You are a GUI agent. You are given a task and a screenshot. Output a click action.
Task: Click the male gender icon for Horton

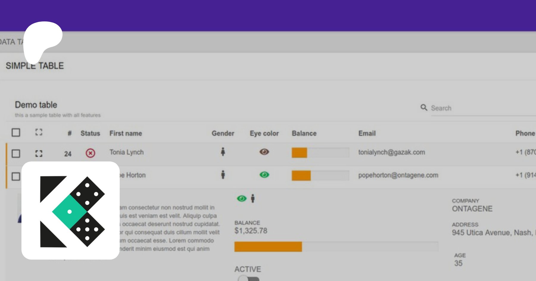click(223, 175)
